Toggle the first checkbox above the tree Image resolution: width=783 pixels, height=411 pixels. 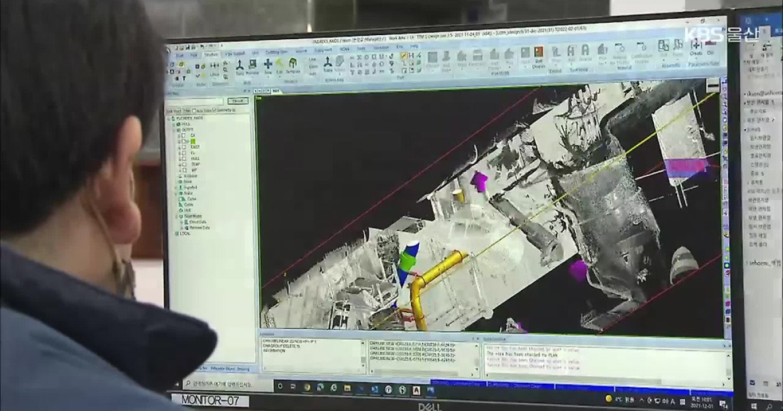pyautogui.click(x=194, y=110)
